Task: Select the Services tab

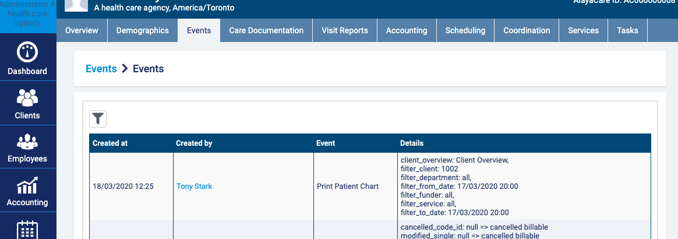Action: pyautogui.click(x=583, y=30)
